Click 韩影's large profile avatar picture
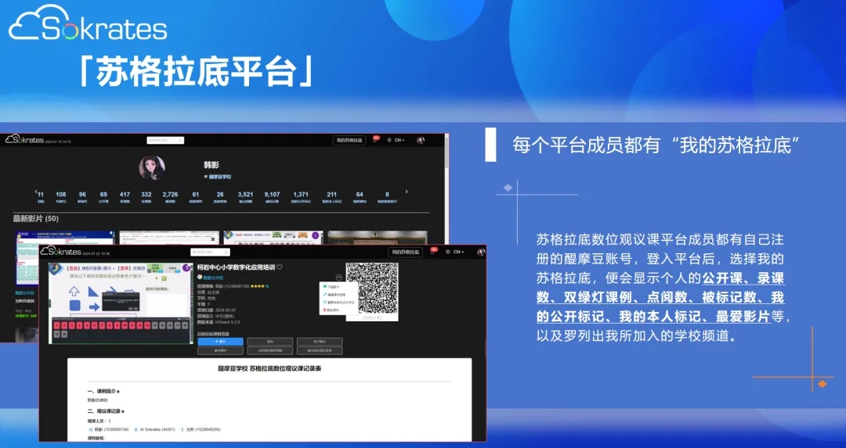 (x=152, y=168)
